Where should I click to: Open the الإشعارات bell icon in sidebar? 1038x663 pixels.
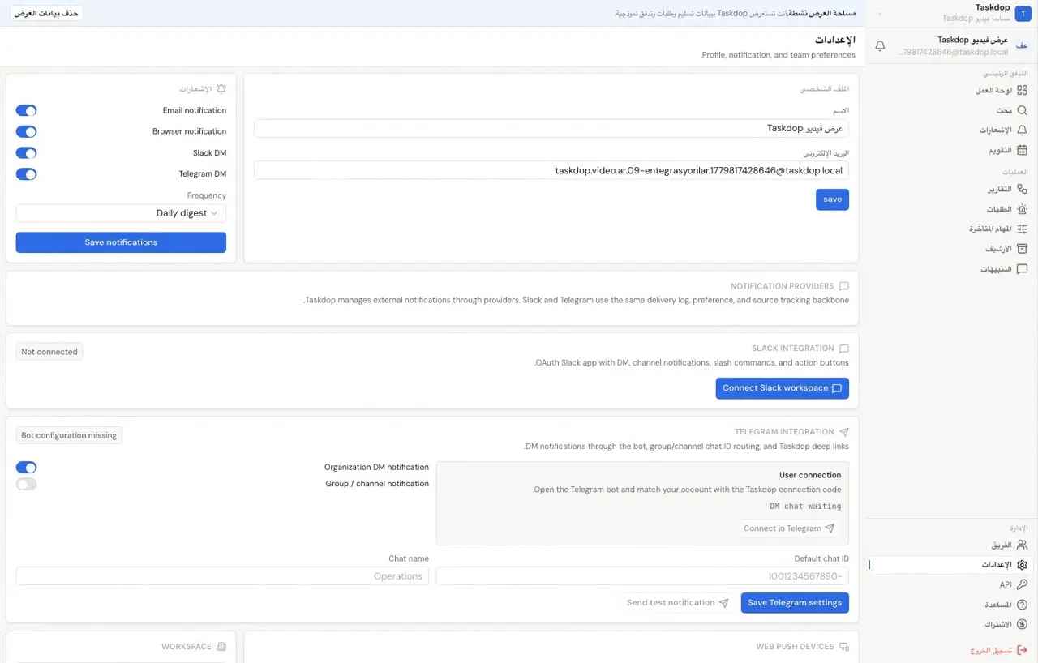pyautogui.click(x=1022, y=130)
